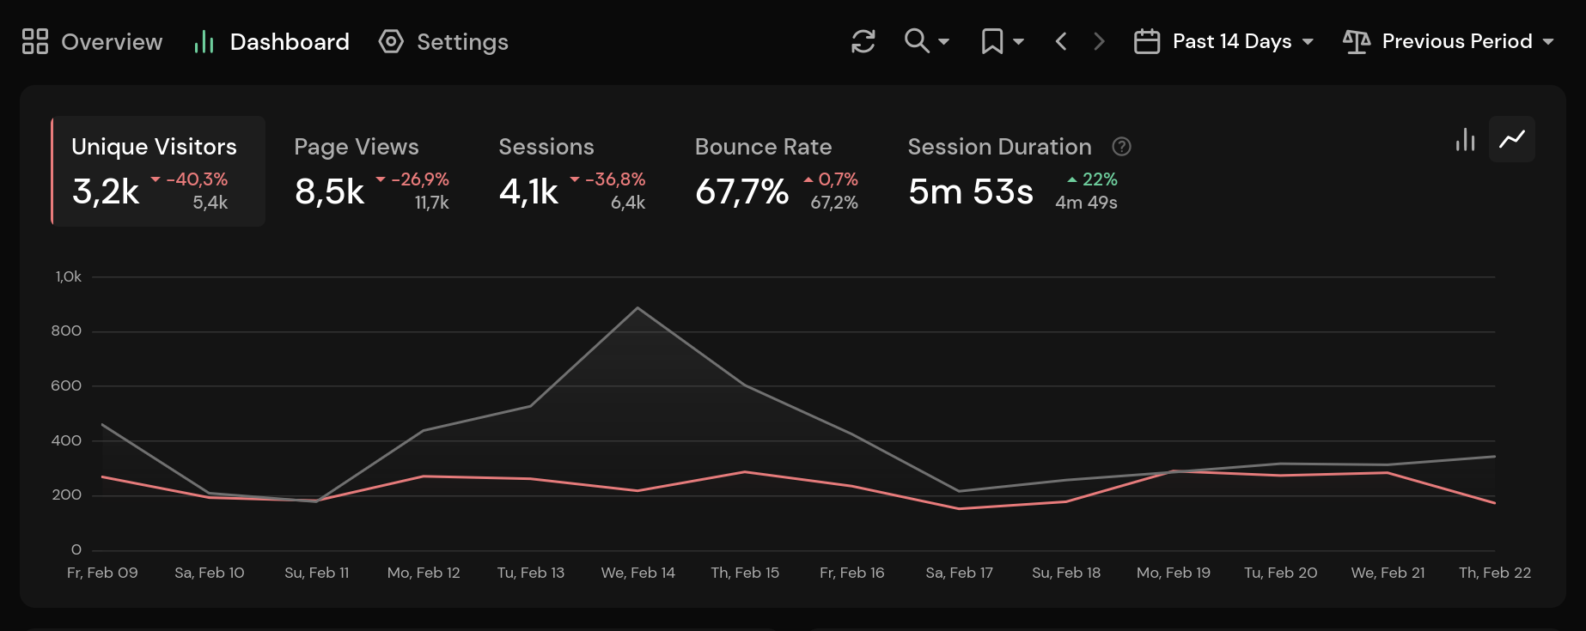The image size is (1586, 631).
Task: Click the Session Duration help icon
Action: pyautogui.click(x=1121, y=147)
